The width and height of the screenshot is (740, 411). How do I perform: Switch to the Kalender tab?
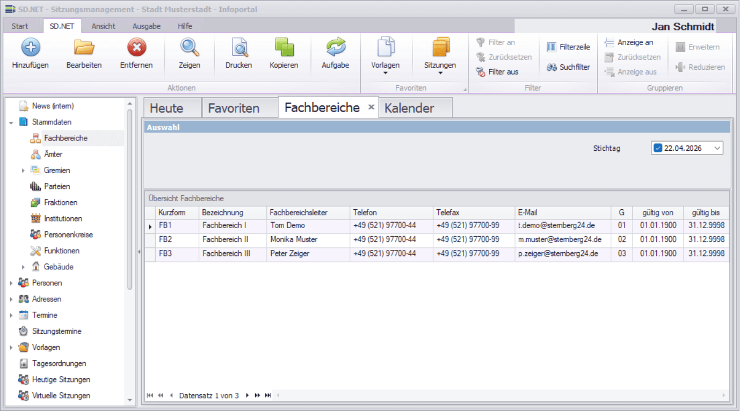click(x=409, y=108)
